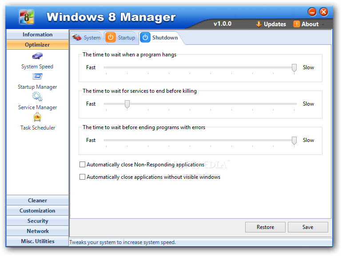The height and width of the screenshot is (256, 342).
Task: Click the About exclamation icon
Action: tap(296, 24)
